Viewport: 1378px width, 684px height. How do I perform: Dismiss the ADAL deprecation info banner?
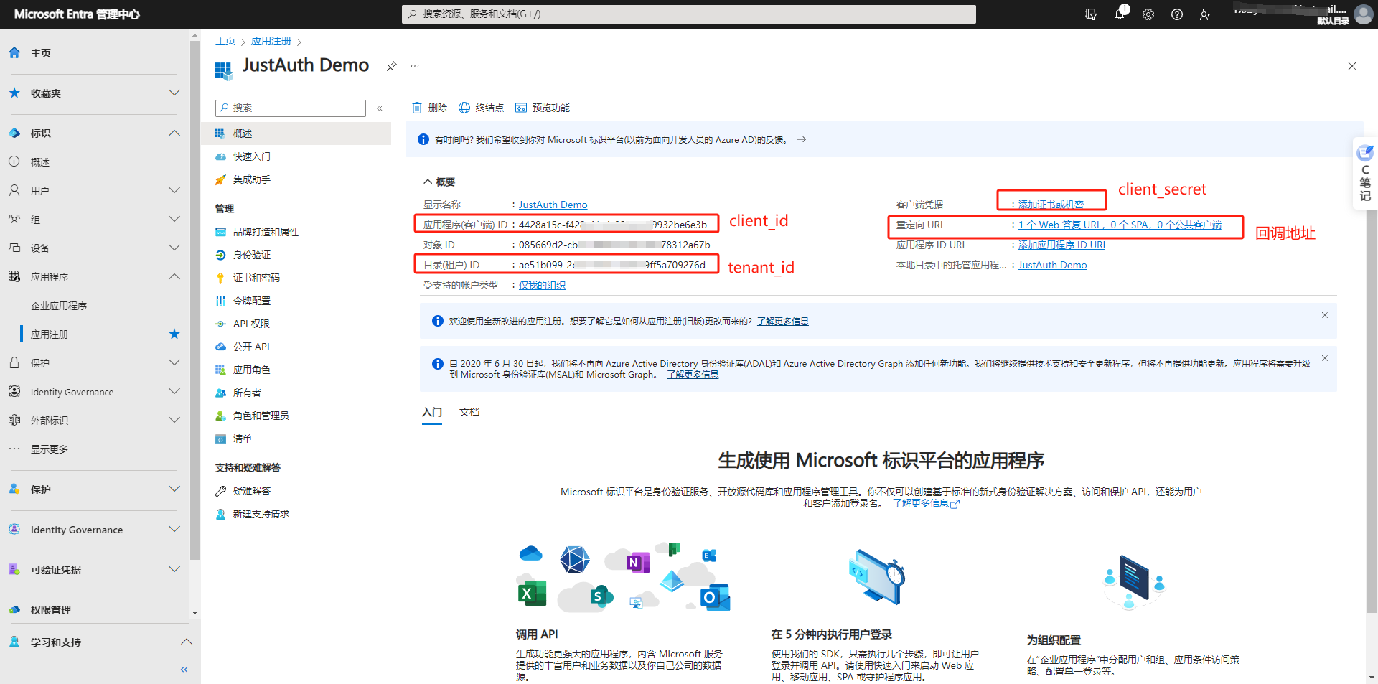coord(1325,358)
